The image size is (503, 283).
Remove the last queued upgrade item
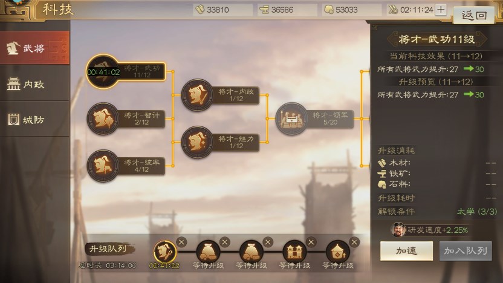354,242
